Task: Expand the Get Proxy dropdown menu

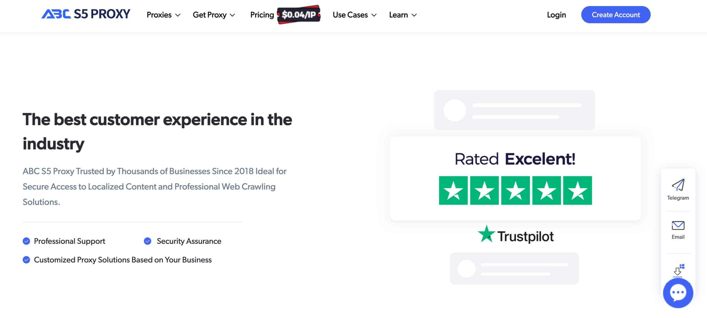Action: click(x=213, y=14)
